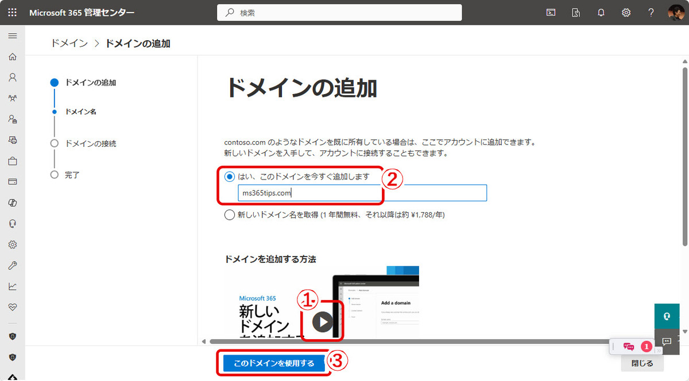Open the teal help assistant button
Screen dimensions: 689x381
(667, 316)
